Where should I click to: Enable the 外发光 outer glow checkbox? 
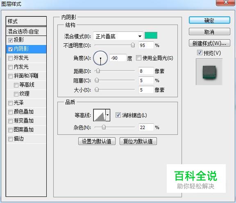pyautogui.click(x=10, y=58)
